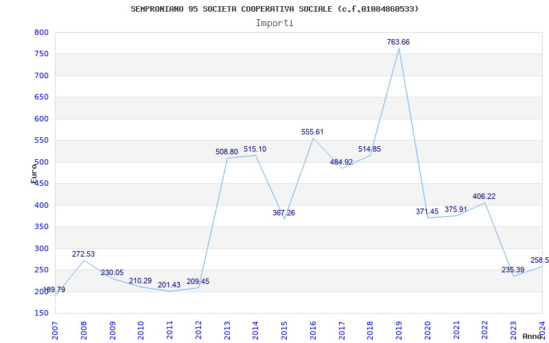Click the 'Importi' subtitle
Screen dimensions: 549x343
coord(274,23)
